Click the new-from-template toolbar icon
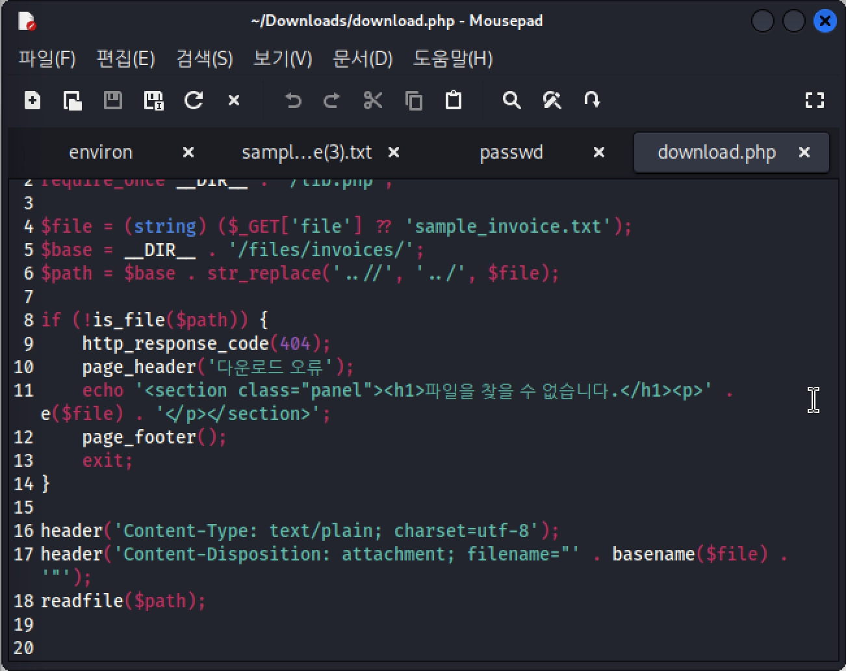This screenshot has width=846, height=671. pyautogui.click(x=73, y=100)
